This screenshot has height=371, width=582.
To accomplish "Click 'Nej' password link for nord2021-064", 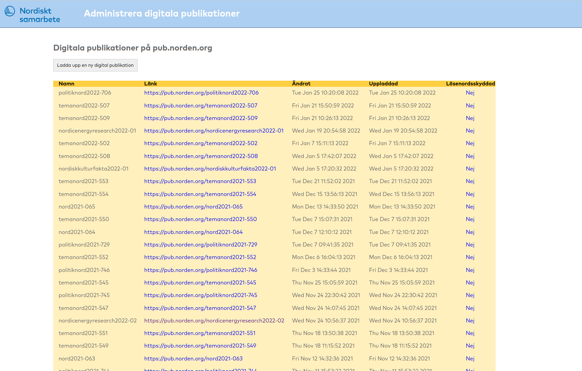I will tap(470, 232).
